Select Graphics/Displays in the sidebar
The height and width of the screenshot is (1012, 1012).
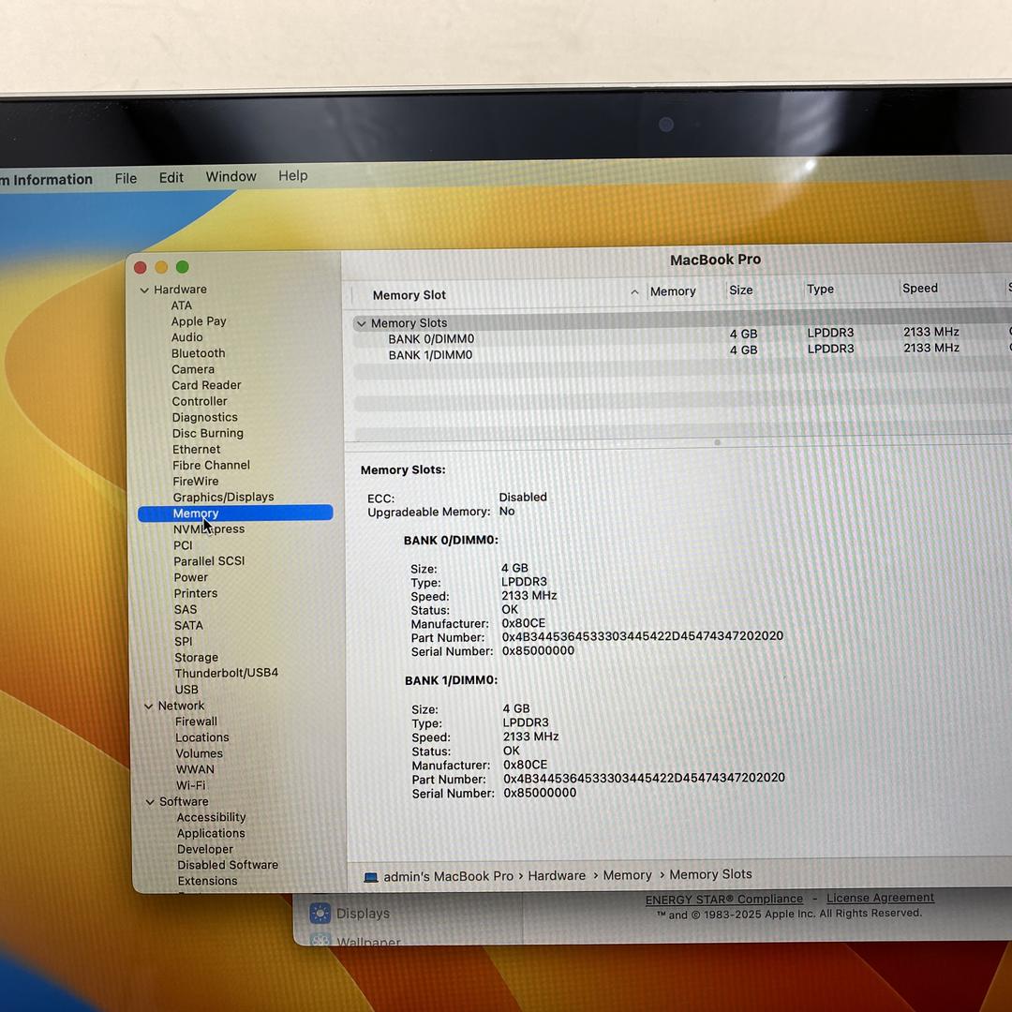(223, 497)
